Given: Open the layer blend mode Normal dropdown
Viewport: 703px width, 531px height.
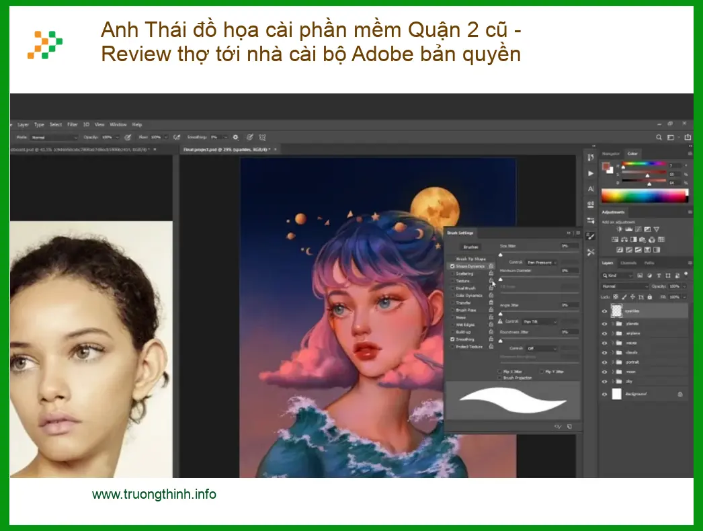Looking at the screenshot, I should tap(625, 286).
